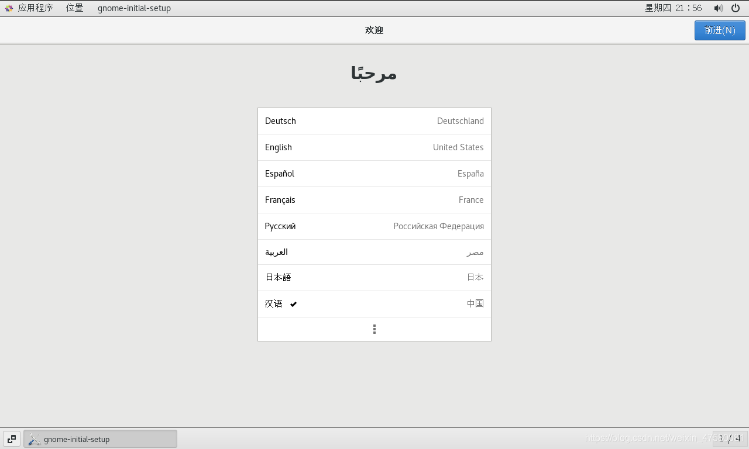Select Русский language row
The image size is (749, 449).
(374, 226)
